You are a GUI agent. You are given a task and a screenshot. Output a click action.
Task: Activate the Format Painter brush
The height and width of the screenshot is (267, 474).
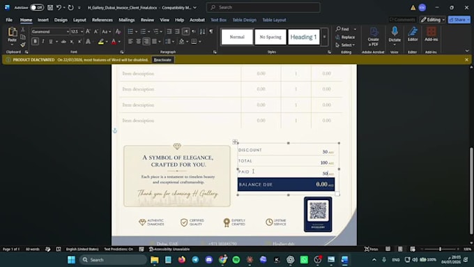[x=23, y=45]
